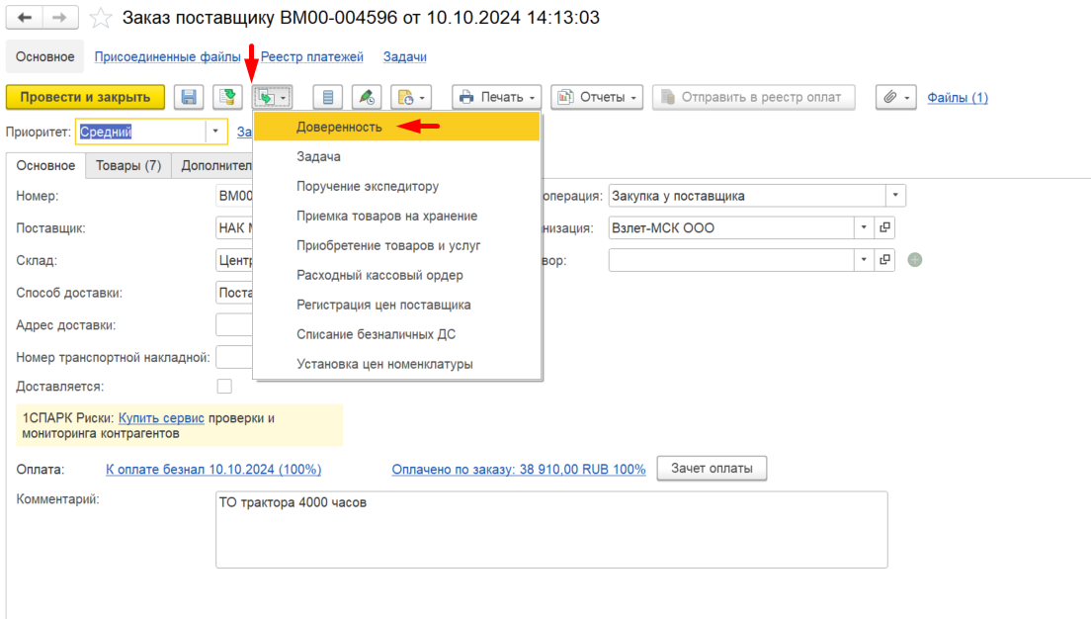Open the Файлы (1) link
The width and height of the screenshot is (1091, 619).
[x=958, y=98]
